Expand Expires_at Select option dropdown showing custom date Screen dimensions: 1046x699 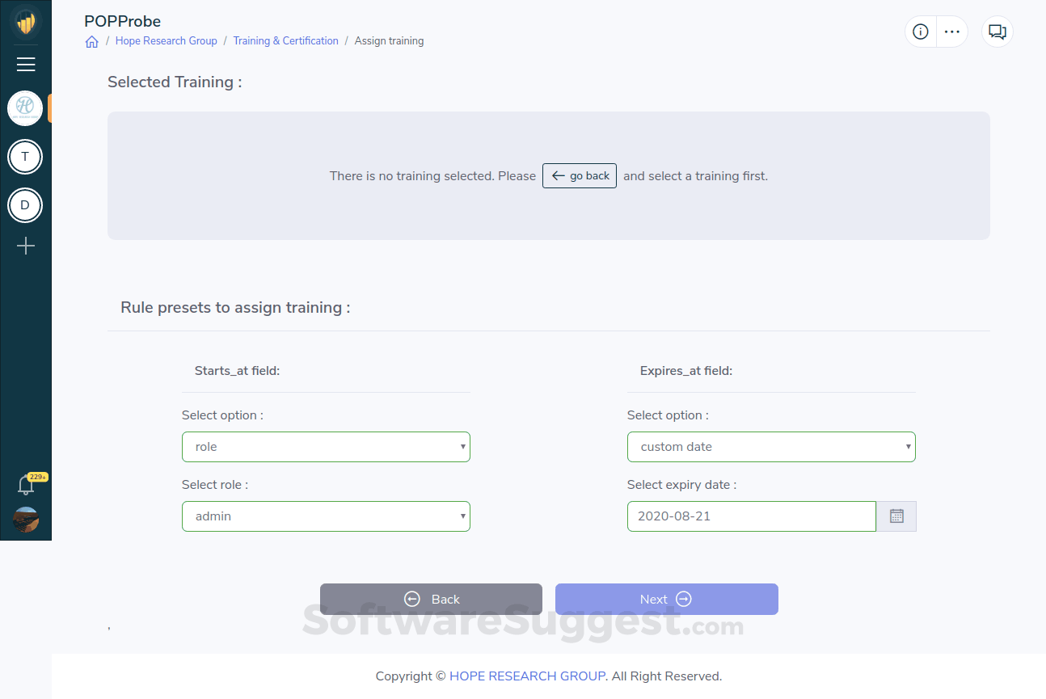pos(771,447)
